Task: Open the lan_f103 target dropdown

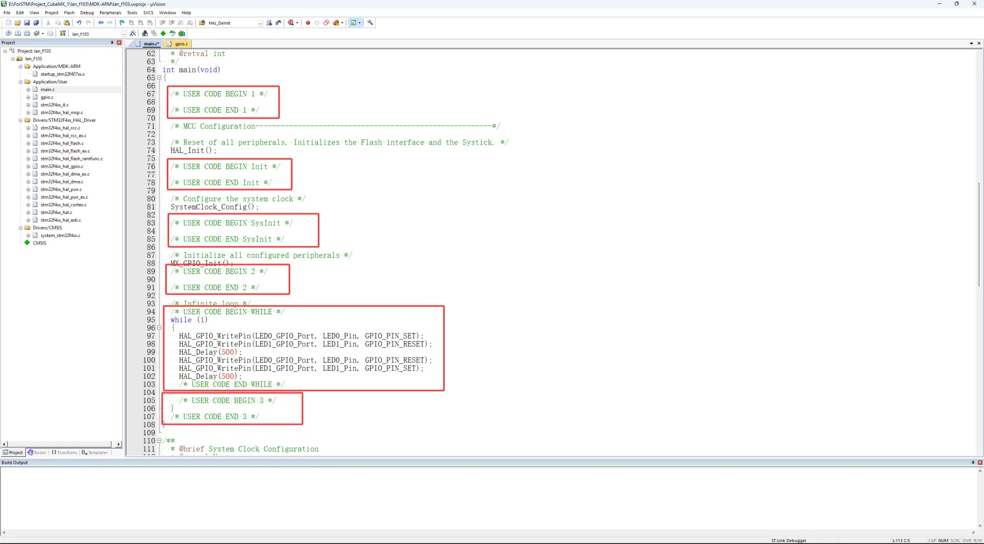Action: [124, 34]
